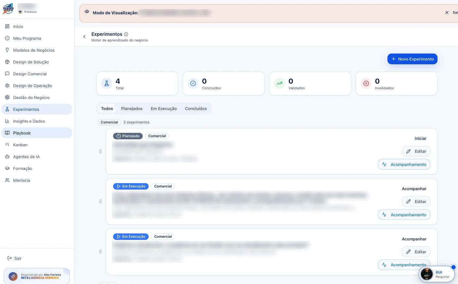458x284 pixels.
Task: Click the Formação graduation cap icon
Action: (7, 169)
